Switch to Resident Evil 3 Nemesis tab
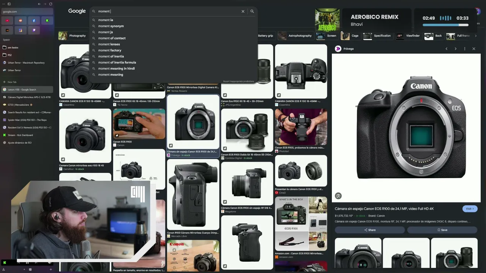Viewport: 486px width, 273px height. [27, 127]
